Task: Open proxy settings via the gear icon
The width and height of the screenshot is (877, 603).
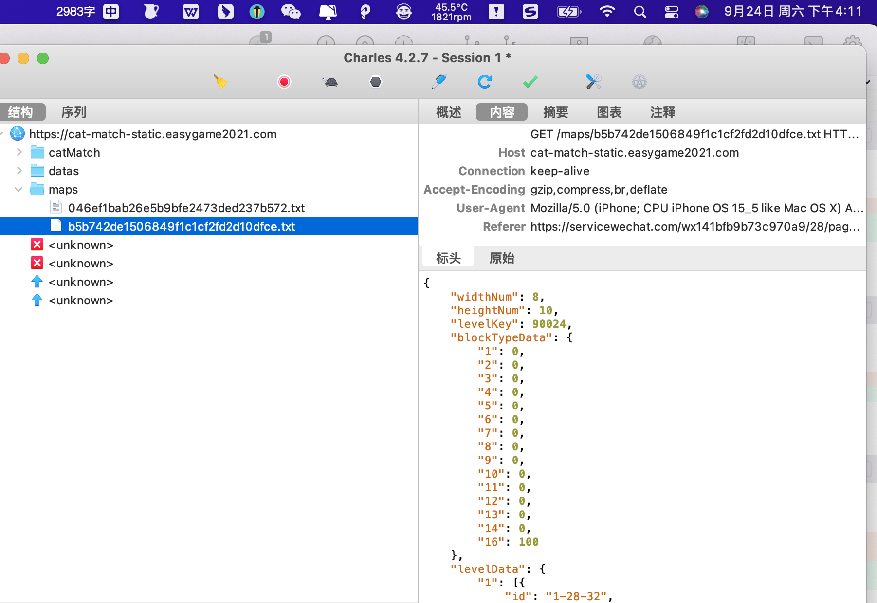Action: tap(639, 82)
